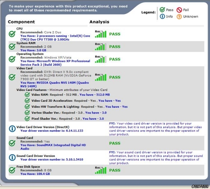Click the Operating System PASS result text
Screen dimensions: 210x189
coord(115,59)
